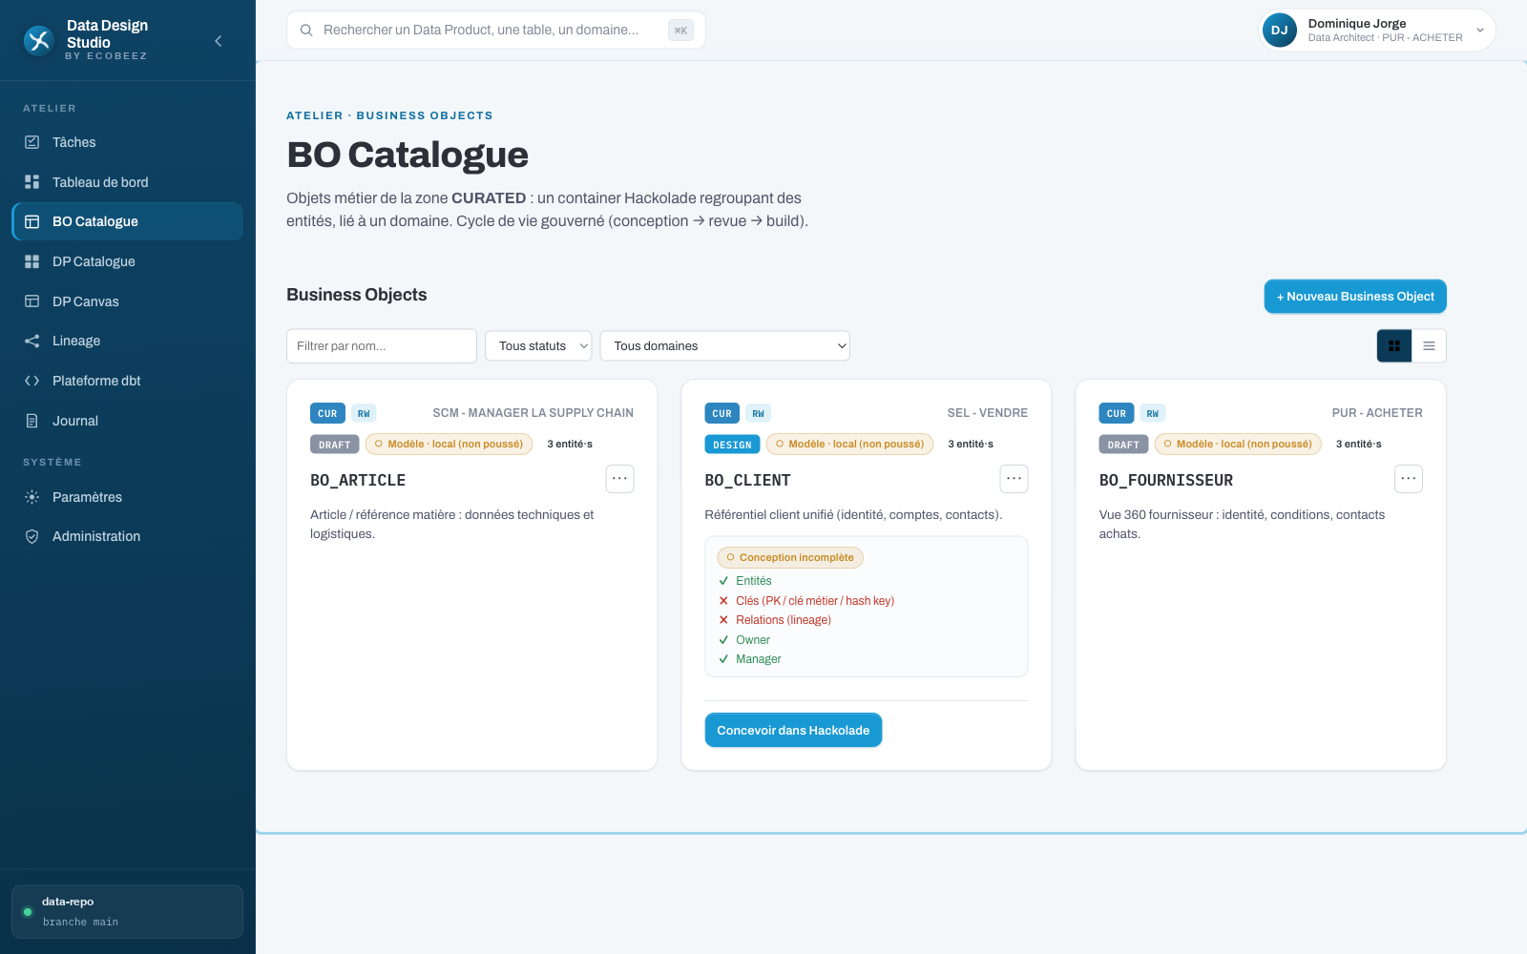
Task: Click the Conception incomplète badge
Action: (790, 557)
